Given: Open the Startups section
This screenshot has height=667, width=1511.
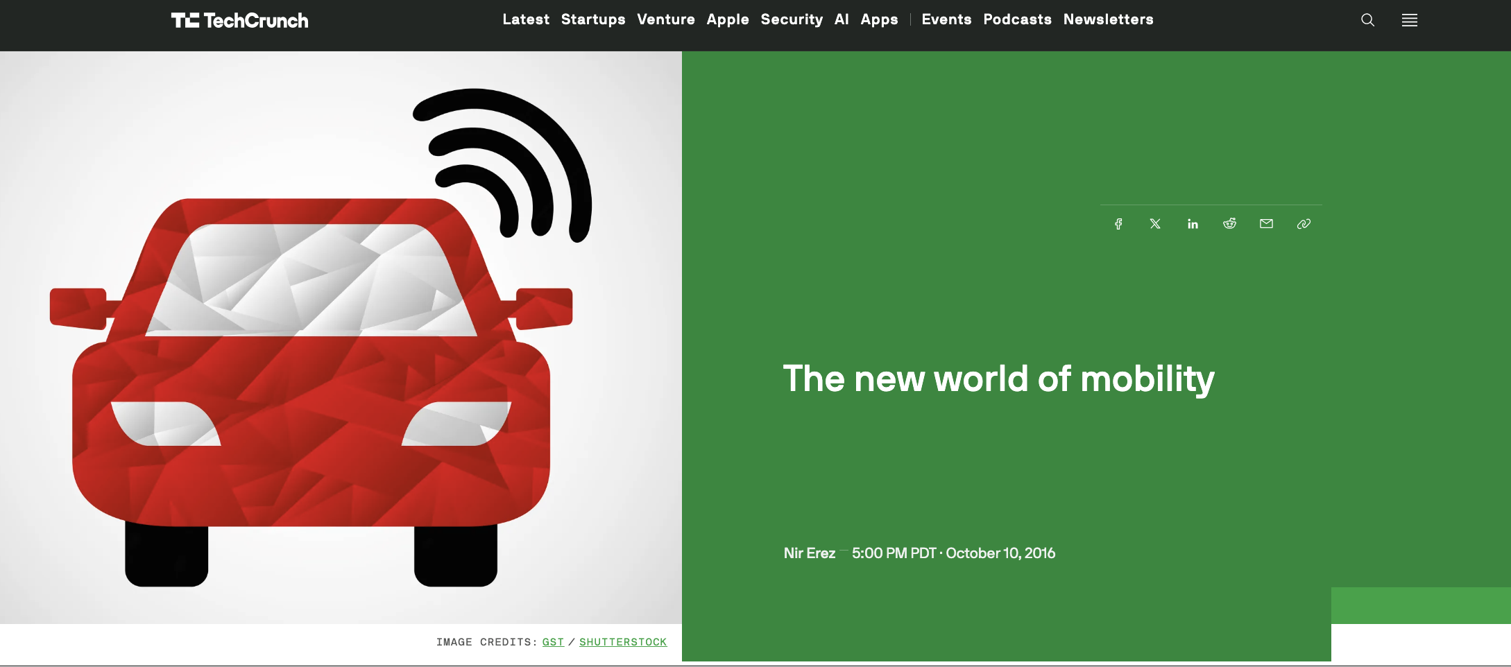Looking at the screenshot, I should pos(593,20).
